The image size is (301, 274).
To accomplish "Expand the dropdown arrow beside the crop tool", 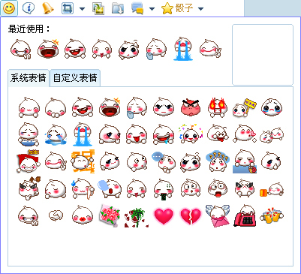I will coord(82,9).
